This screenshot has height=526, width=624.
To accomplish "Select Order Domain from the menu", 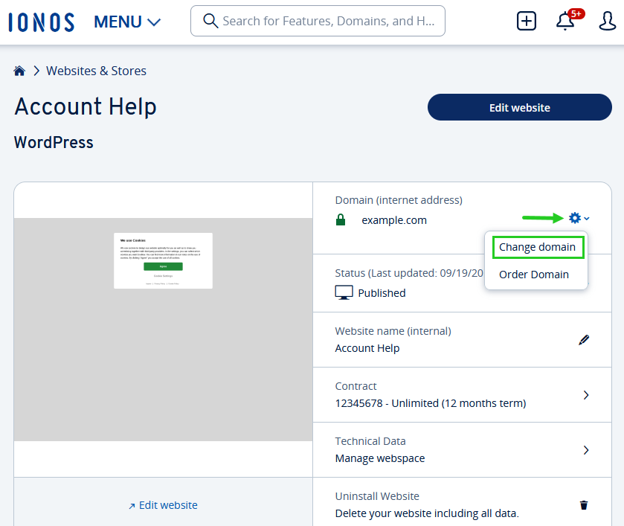I will pos(534,275).
